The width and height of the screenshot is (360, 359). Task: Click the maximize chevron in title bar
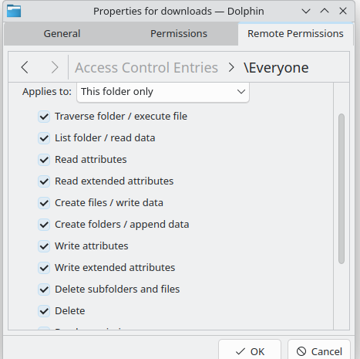325,11
